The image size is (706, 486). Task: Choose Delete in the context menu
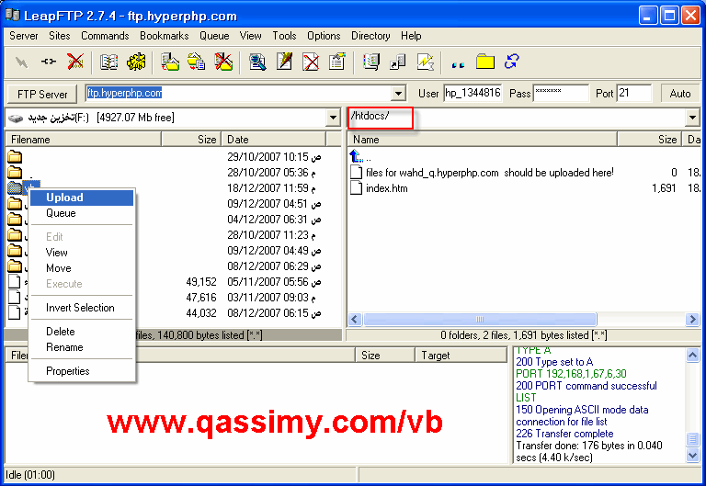tap(82, 332)
